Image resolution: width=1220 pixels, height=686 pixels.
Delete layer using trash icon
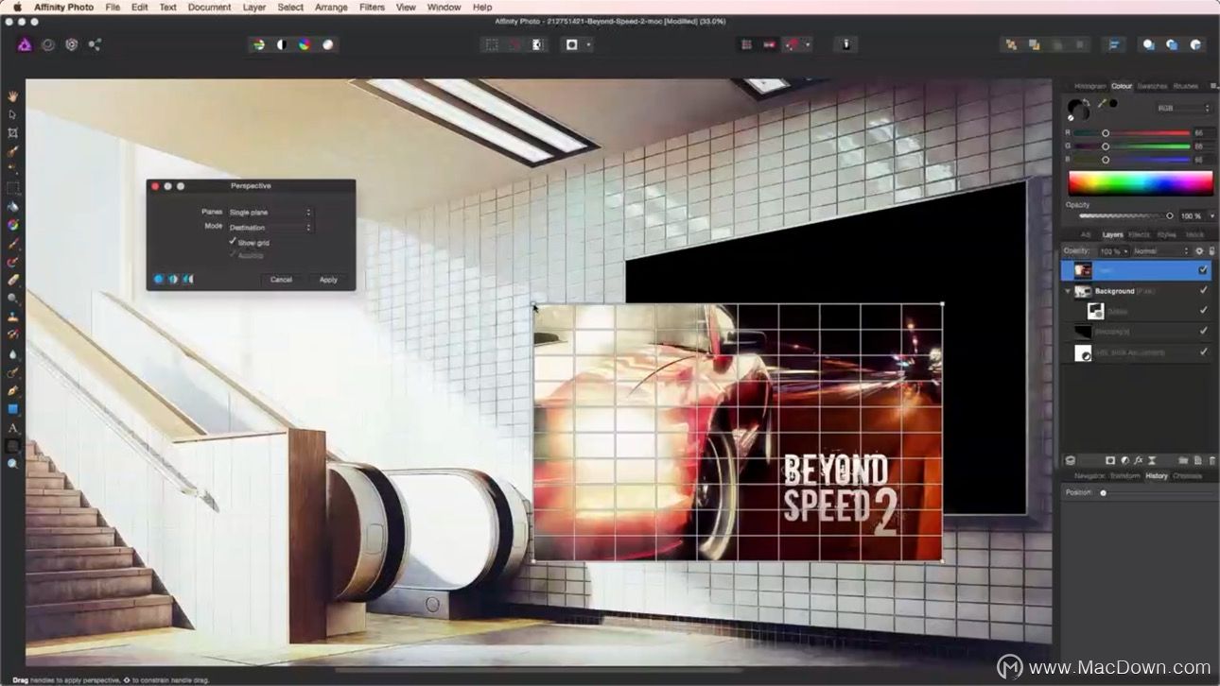pos(1211,461)
